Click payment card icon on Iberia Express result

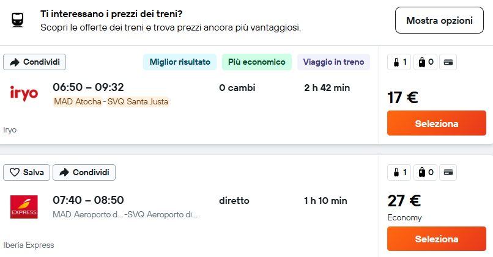coord(448,172)
